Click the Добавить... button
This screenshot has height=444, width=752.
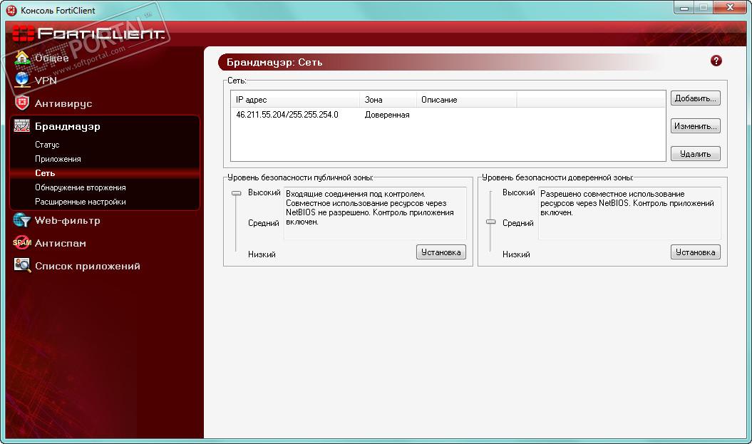[x=696, y=98]
